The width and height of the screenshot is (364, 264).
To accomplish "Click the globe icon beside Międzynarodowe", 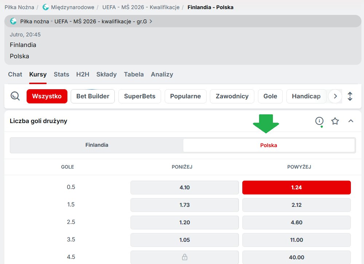I will pyautogui.click(x=46, y=7).
